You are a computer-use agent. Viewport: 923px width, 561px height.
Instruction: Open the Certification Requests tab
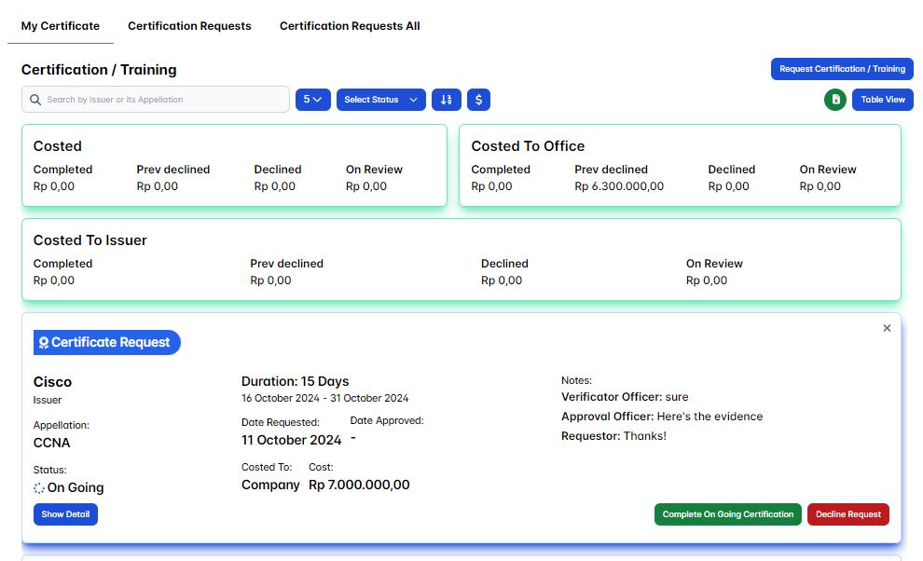(189, 26)
